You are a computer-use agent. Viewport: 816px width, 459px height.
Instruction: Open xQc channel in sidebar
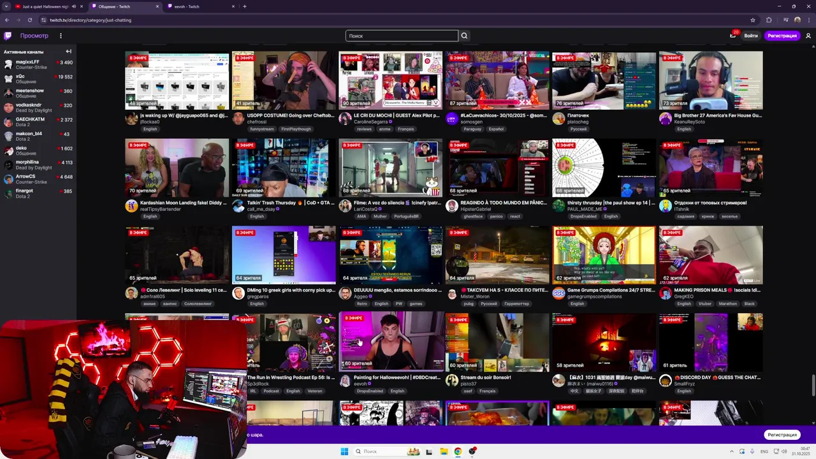pos(38,79)
